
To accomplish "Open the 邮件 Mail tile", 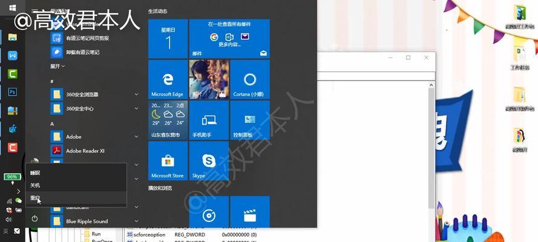I will pyautogui.click(x=229, y=39).
